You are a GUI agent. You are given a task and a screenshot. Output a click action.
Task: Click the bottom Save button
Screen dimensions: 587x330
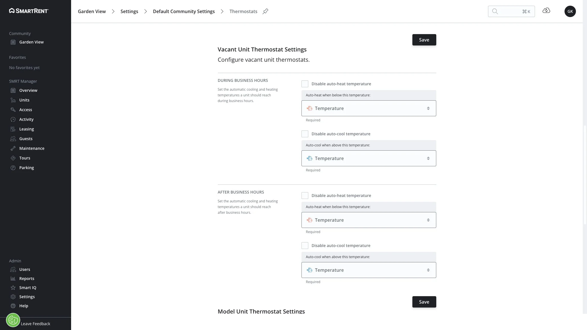(424, 302)
